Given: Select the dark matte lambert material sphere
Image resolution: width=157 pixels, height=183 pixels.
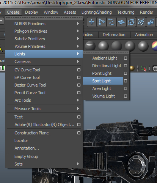Looking at the screenshot, I should [117, 46].
